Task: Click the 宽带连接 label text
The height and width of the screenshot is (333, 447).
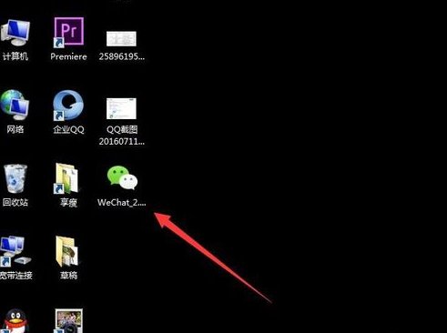Action: click(16, 275)
